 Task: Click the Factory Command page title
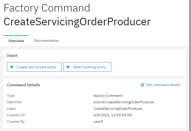[x=47, y=8]
